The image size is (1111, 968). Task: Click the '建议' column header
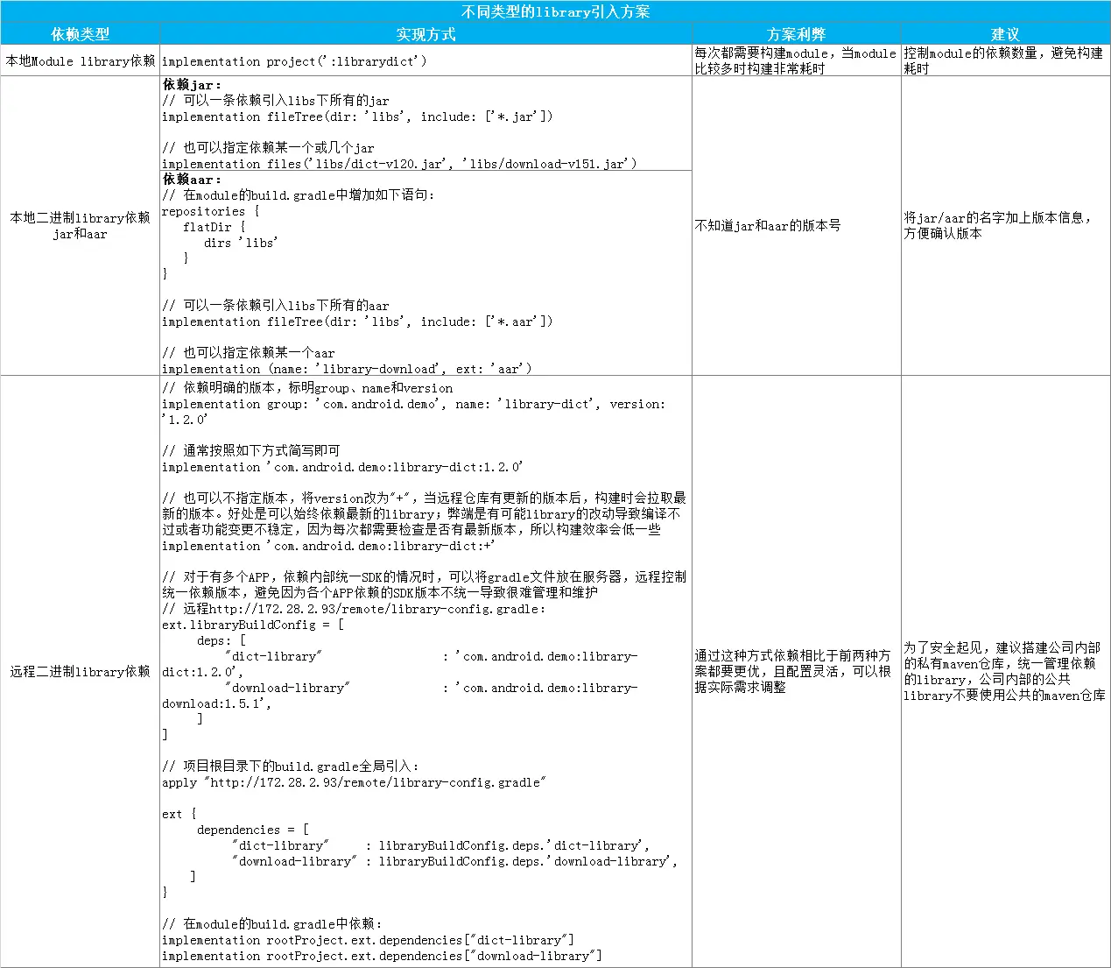point(1005,34)
